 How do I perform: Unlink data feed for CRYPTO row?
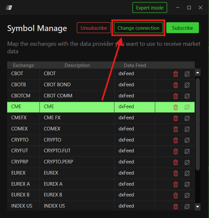pos(187,140)
